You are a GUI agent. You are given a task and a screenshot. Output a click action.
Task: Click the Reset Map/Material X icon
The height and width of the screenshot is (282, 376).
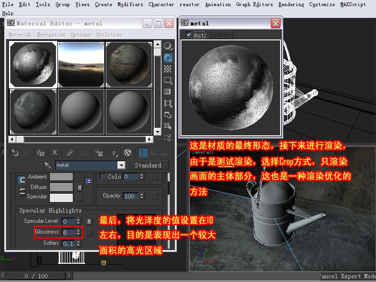point(55,152)
